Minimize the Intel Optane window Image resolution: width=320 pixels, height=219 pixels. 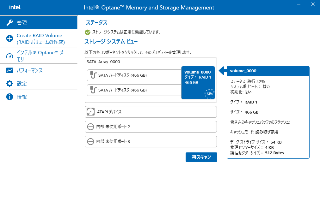pos(298,4)
